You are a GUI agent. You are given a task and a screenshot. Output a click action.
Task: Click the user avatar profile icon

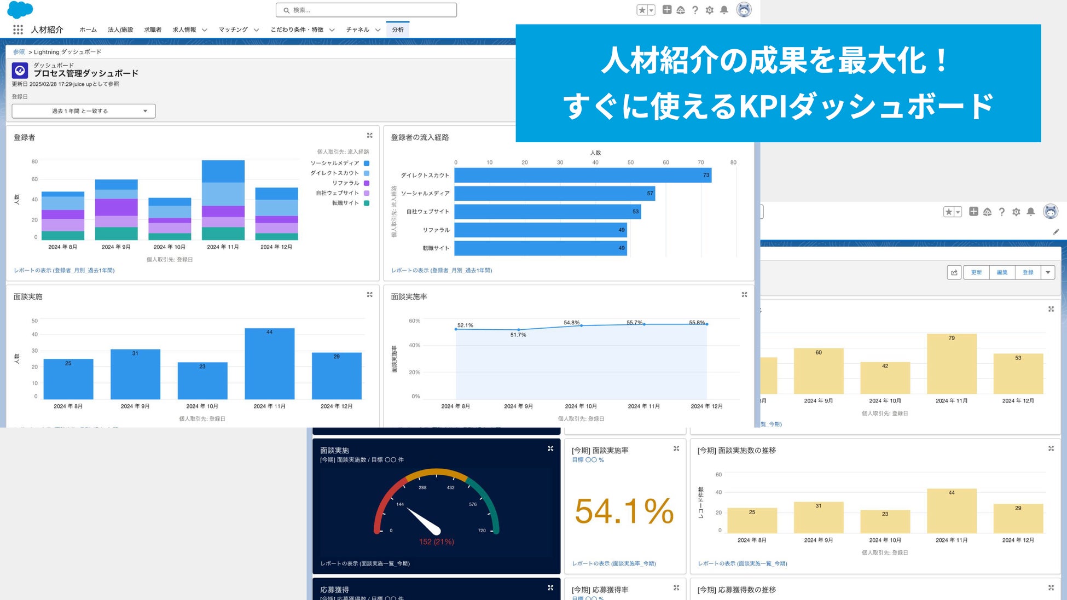pyautogui.click(x=744, y=10)
